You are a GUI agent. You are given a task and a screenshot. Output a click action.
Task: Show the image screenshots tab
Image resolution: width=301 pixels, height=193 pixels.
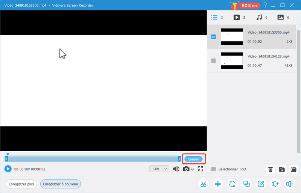coord(281,17)
